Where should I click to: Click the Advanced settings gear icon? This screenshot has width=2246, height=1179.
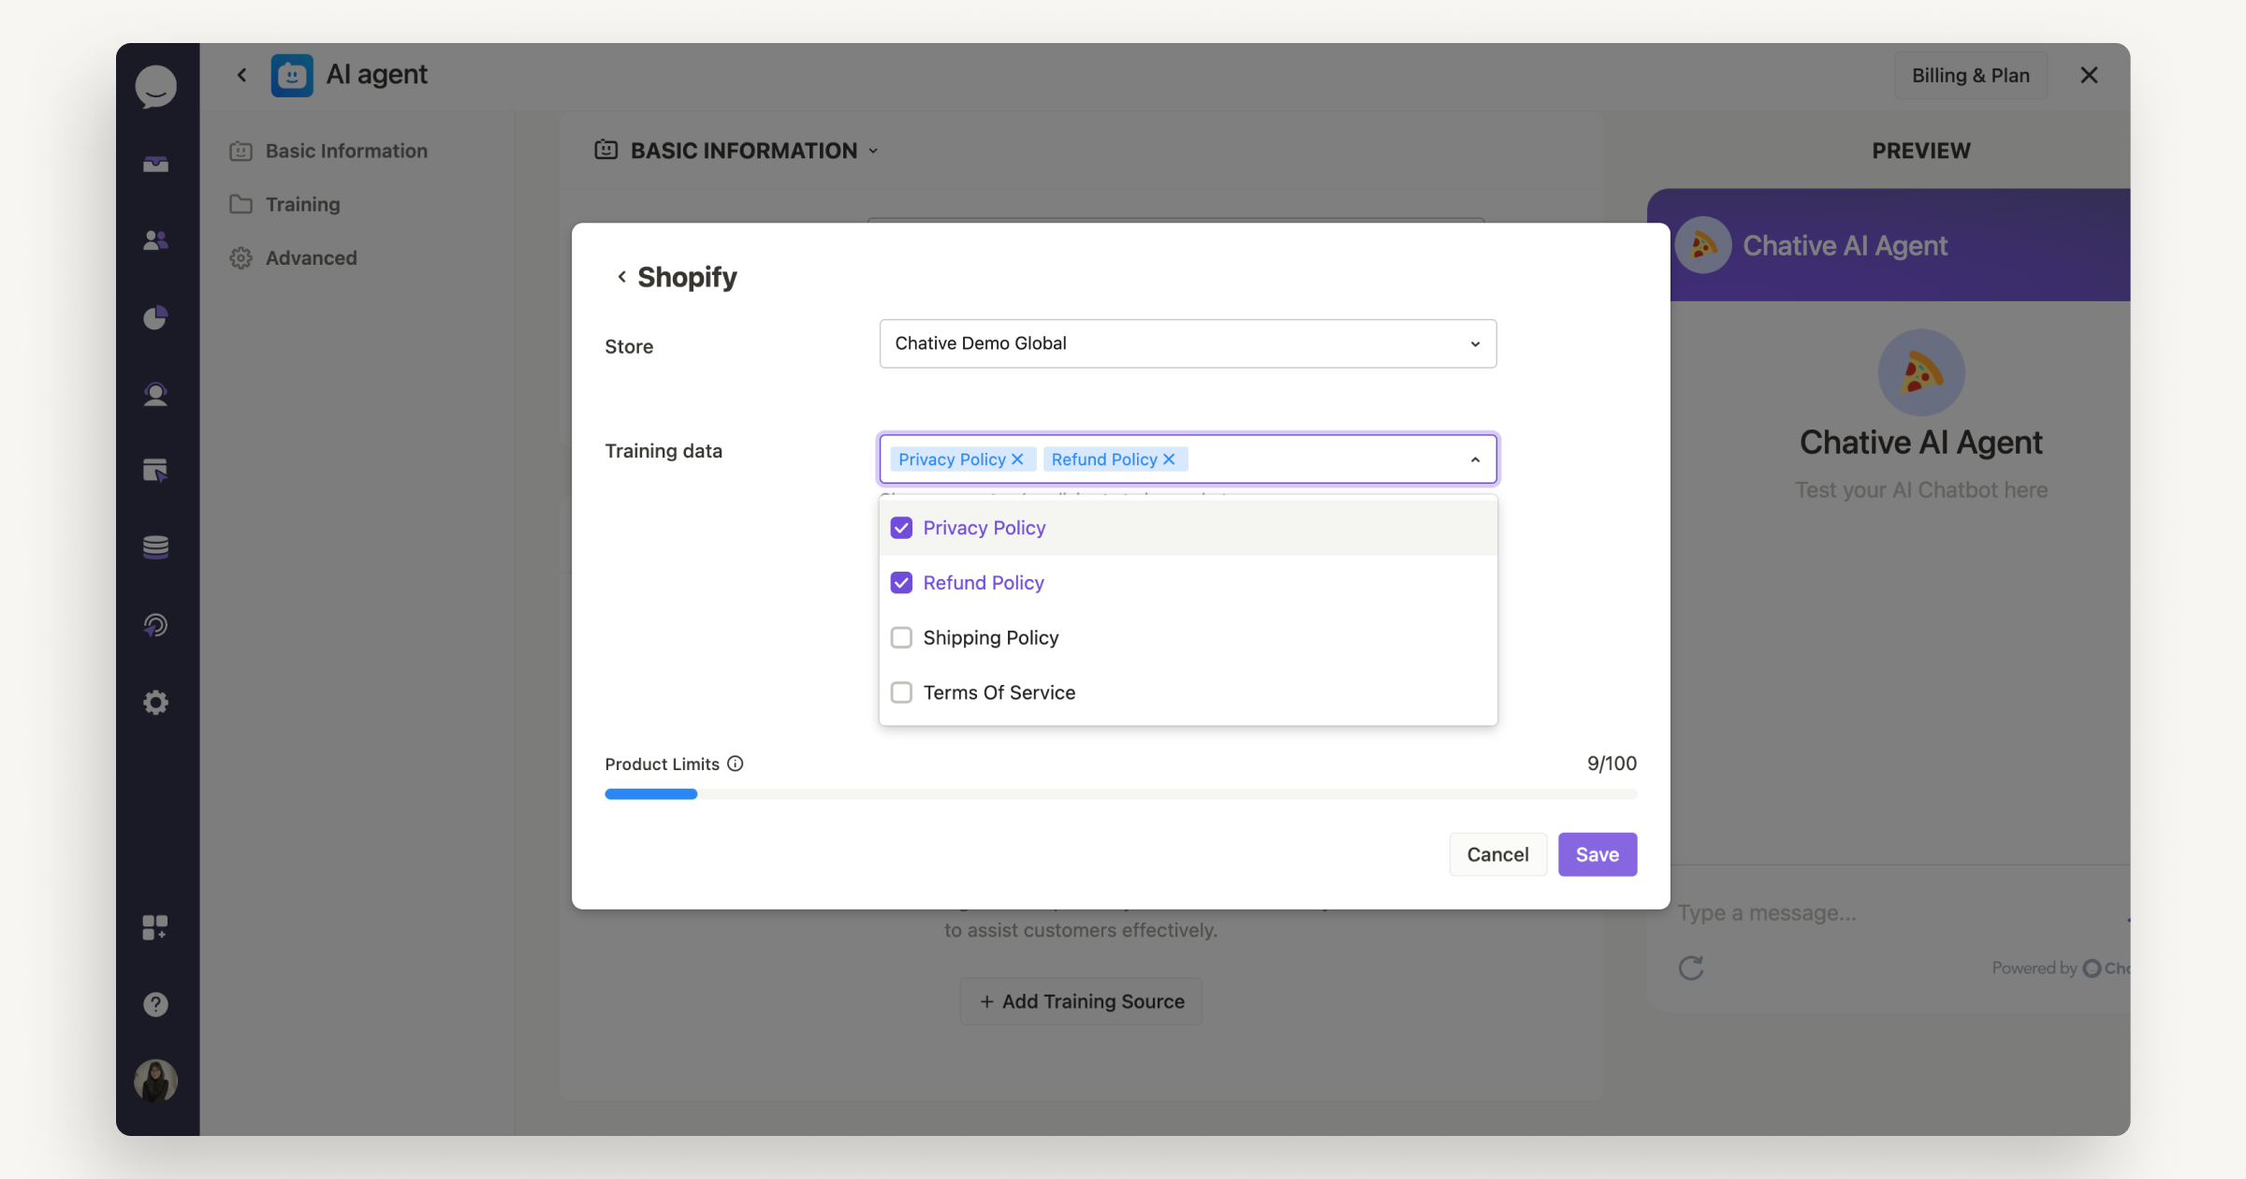click(x=241, y=257)
